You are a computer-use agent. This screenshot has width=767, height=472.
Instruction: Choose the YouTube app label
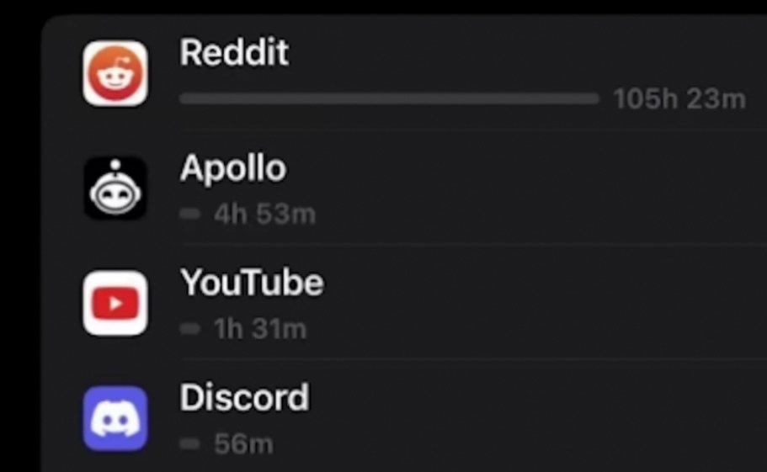252,283
